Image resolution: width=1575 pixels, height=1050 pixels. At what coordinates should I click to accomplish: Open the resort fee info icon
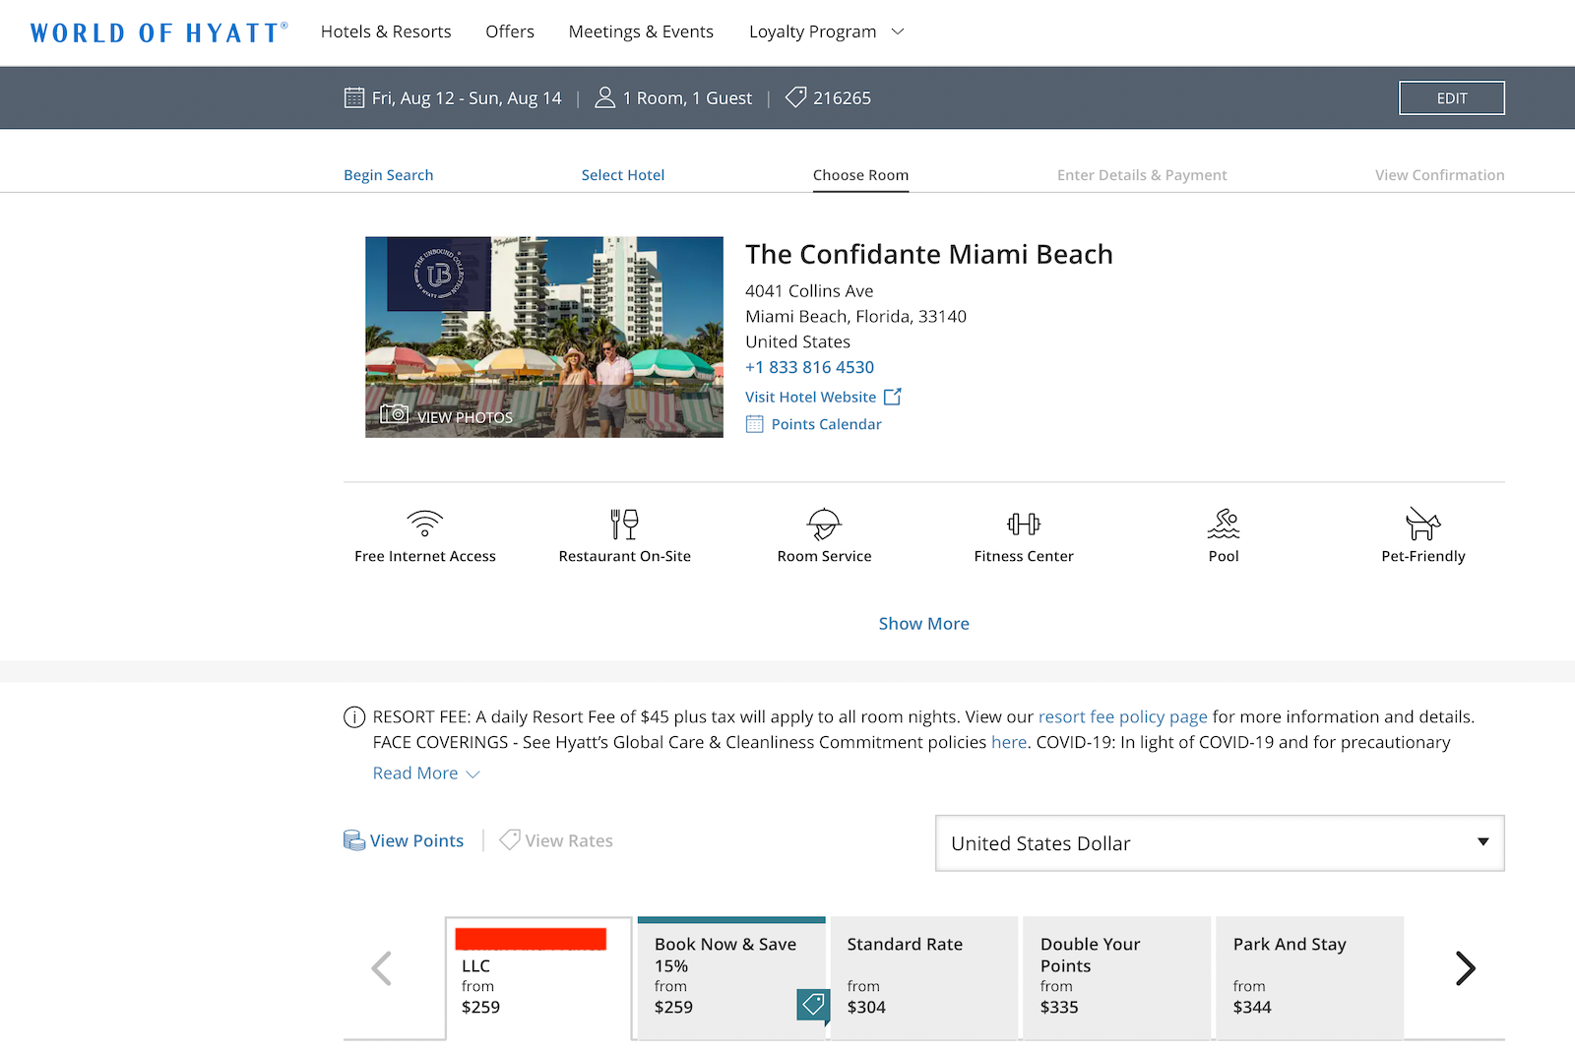pyautogui.click(x=353, y=716)
